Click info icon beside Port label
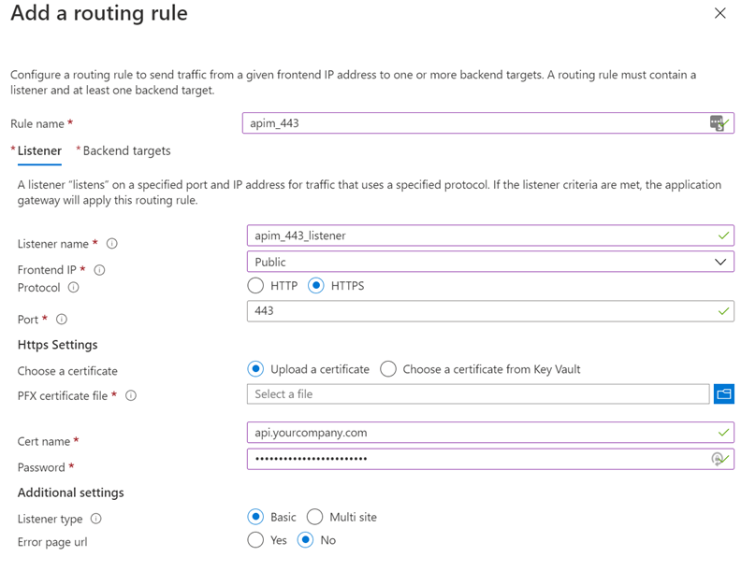This screenshot has width=741, height=585. tap(62, 320)
